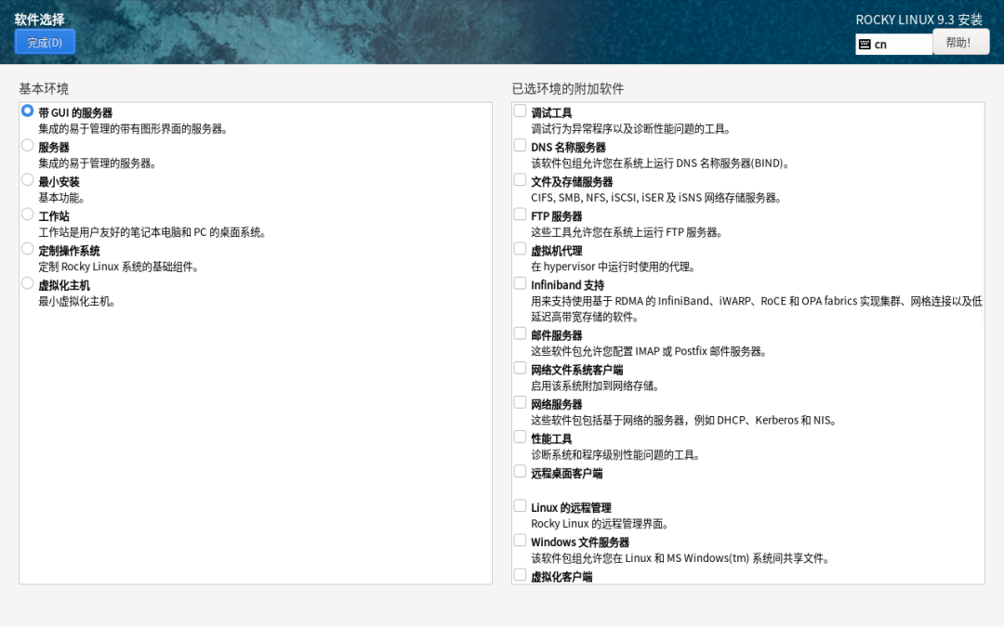Choose the 虚拟化主机 radio button
Screen dimensions: 1004x627
click(27, 283)
